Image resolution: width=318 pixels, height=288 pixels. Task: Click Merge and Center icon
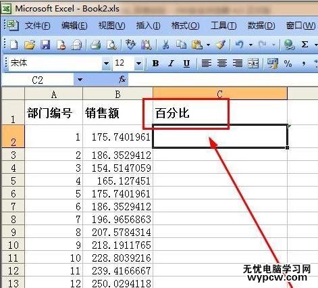click(253, 64)
